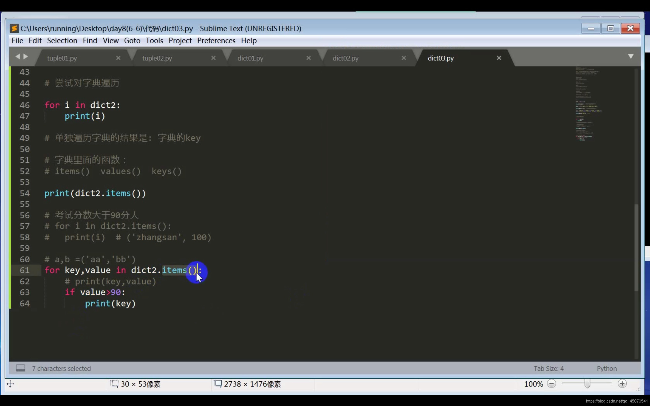Switch to the dict01.py tab

[250, 58]
